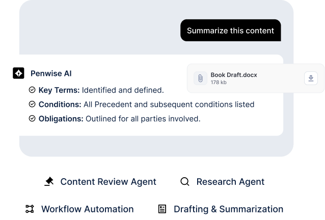Viewport: 325px width, 220px height.
Task: Click the Key Terms checkmark icon
Action: (32, 90)
